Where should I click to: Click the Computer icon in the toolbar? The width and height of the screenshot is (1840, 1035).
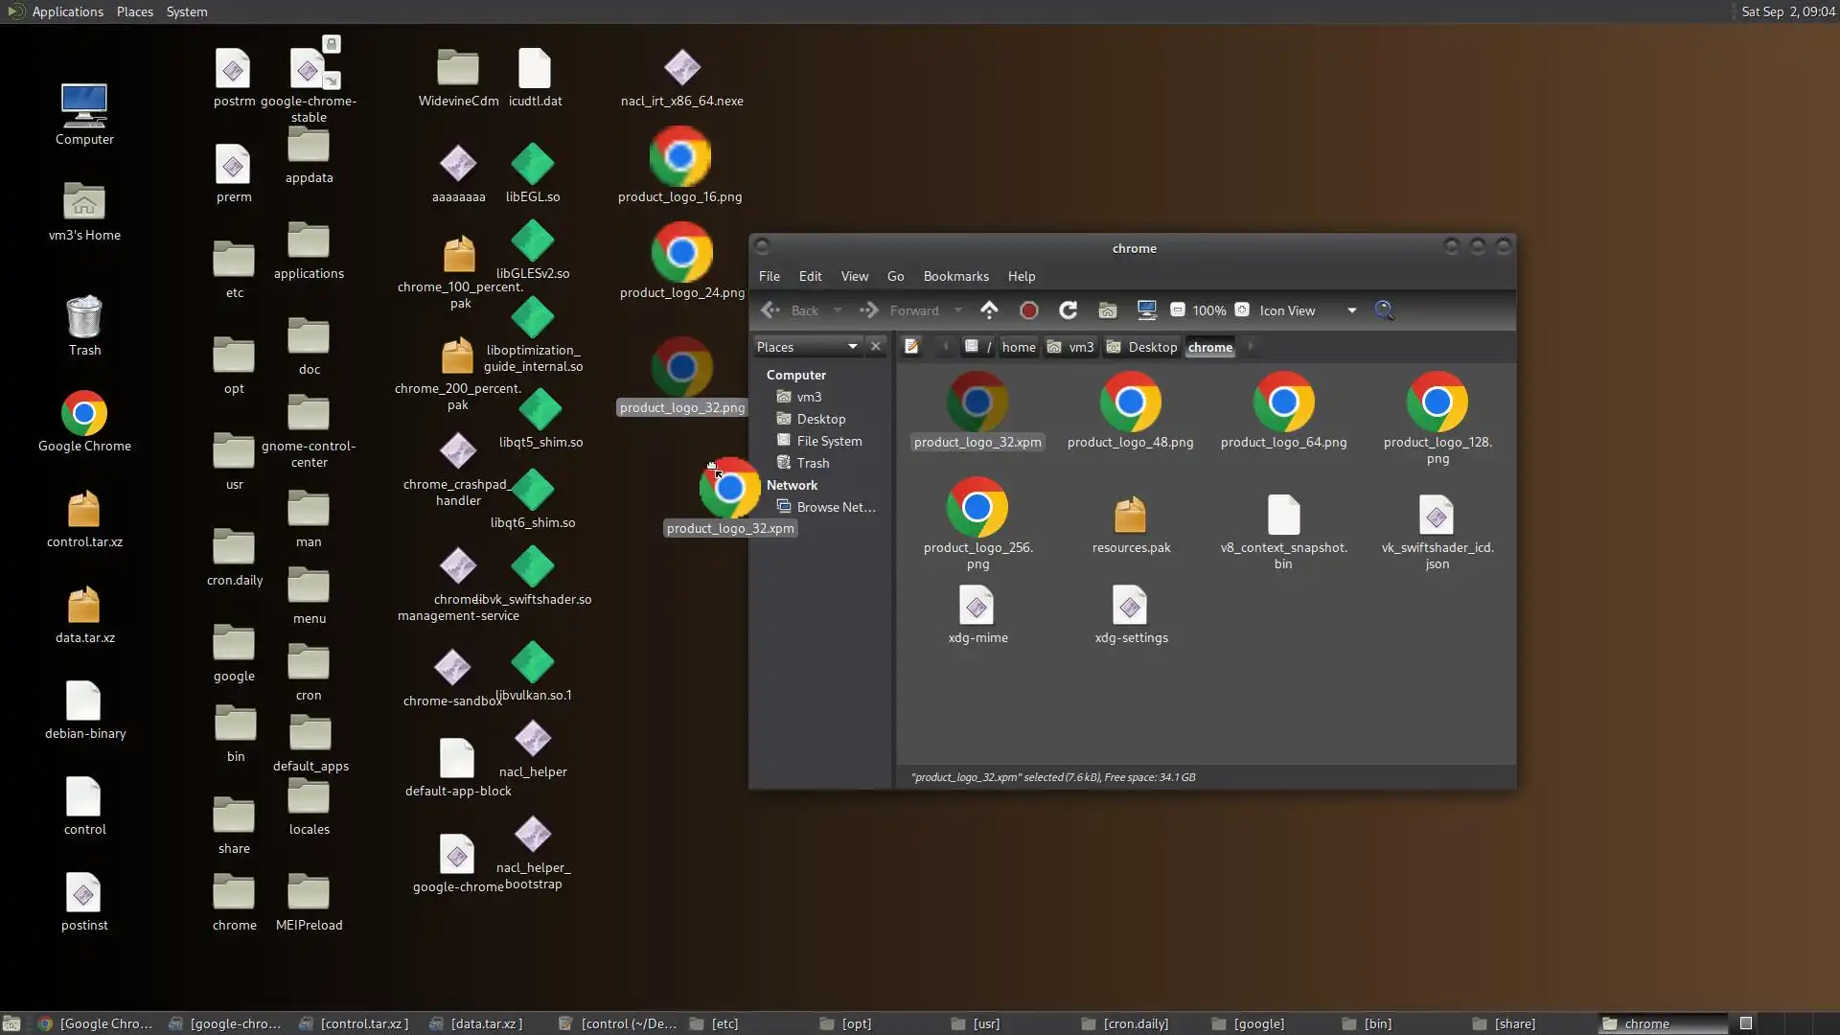tap(1146, 310)
